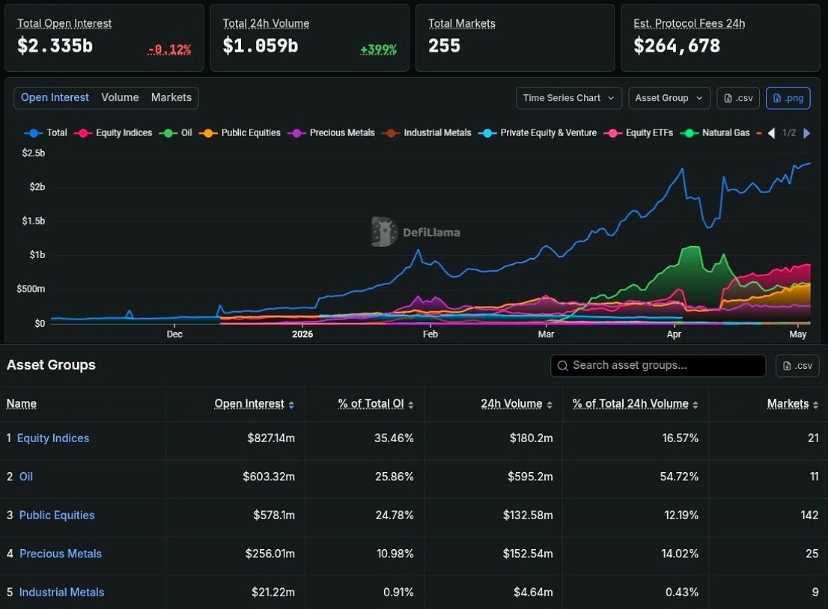Export the chart as .png
828x609 pixels.
788,98
